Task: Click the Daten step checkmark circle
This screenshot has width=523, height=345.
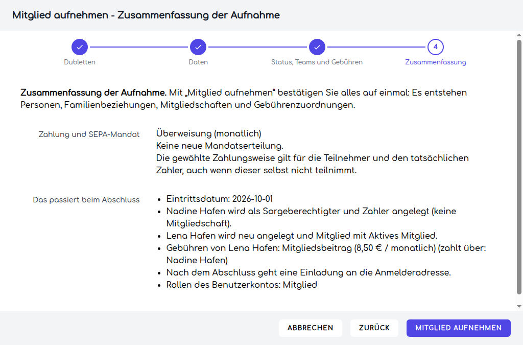Action: (x=198, y=47)
